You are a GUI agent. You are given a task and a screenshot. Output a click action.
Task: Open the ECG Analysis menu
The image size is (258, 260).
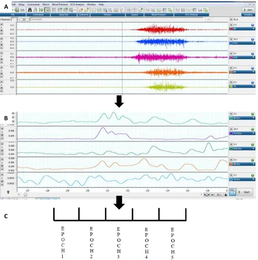78,4
